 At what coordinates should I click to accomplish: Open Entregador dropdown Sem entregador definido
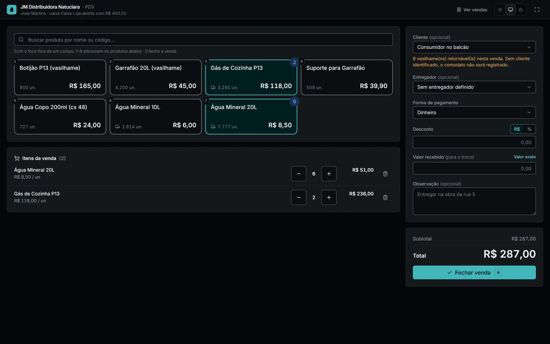pos(474,87)
